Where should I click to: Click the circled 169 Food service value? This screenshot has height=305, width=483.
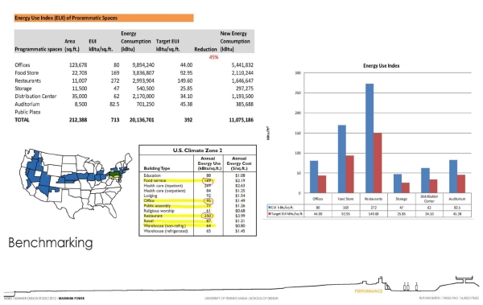click(x=208, y=180)
